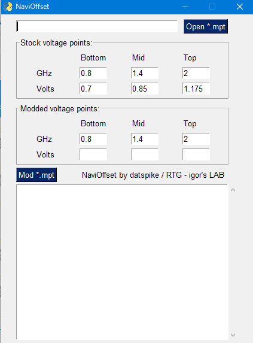Click Stock Bottom Volts field showing 0.7
253x343 pixels.
93,89
